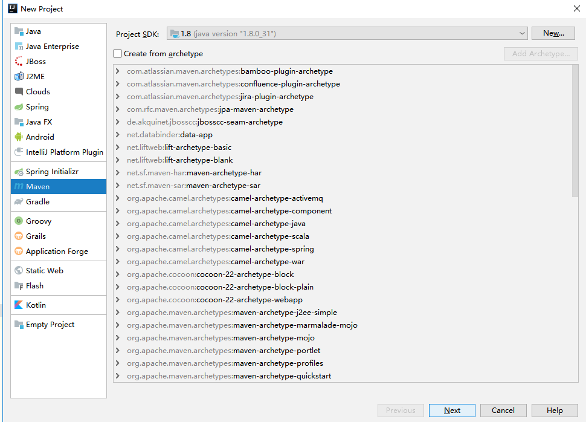Close the New Project dialog

click(x=577, y=8)
